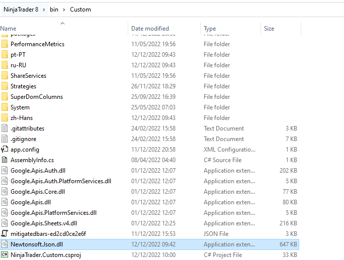344x260 pixels.
Task: Select ShareServices folder name
Action: click(29, 76)
